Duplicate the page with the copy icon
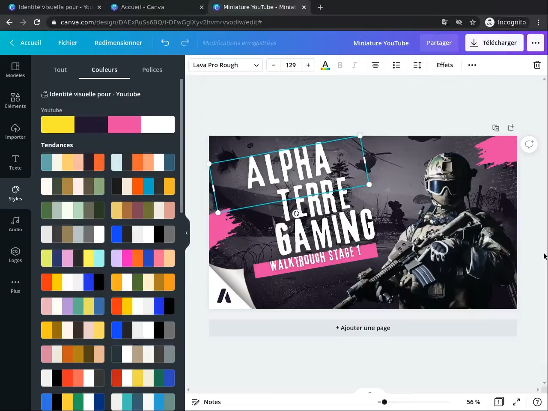This screenshot has width=548, height=411. click(496, 128)
